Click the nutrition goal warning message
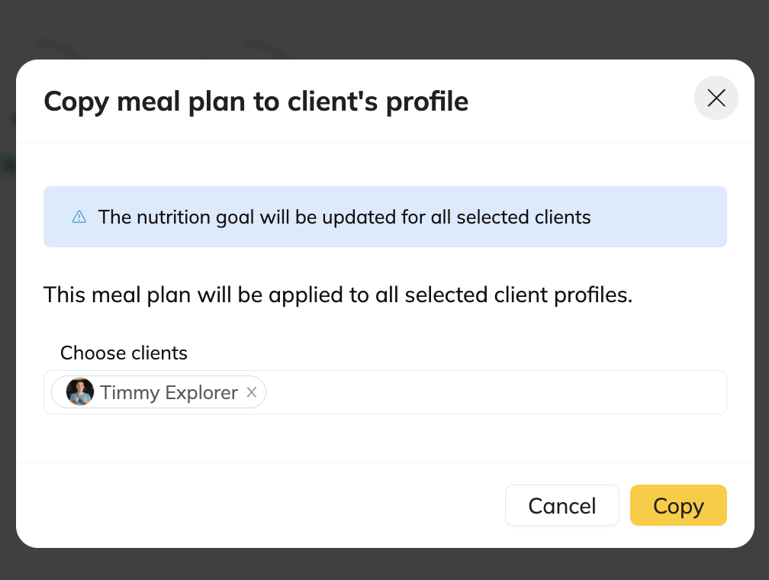The image size is (769, 580). pos(344,217)
